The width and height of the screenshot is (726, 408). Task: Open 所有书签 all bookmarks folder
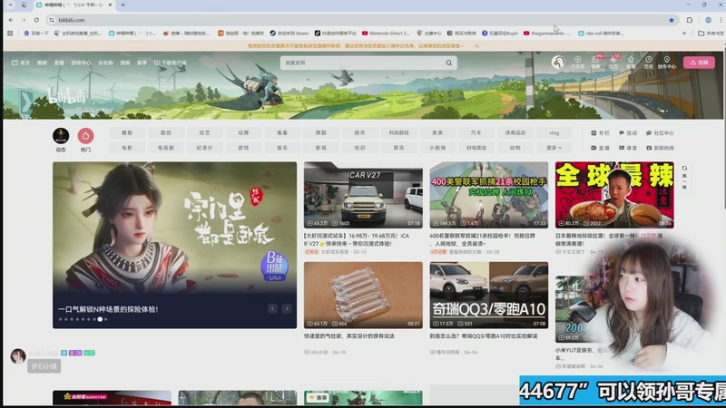(x=711, y=34)
